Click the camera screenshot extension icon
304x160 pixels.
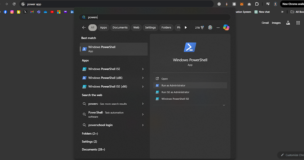[x=249, y=4]
